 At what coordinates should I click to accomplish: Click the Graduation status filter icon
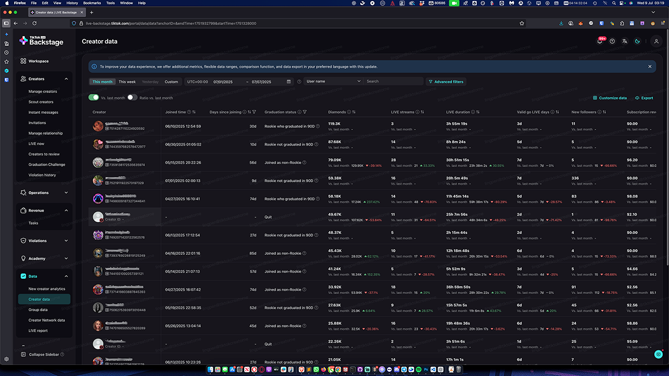pyautogui.click(x=305, y=112)
